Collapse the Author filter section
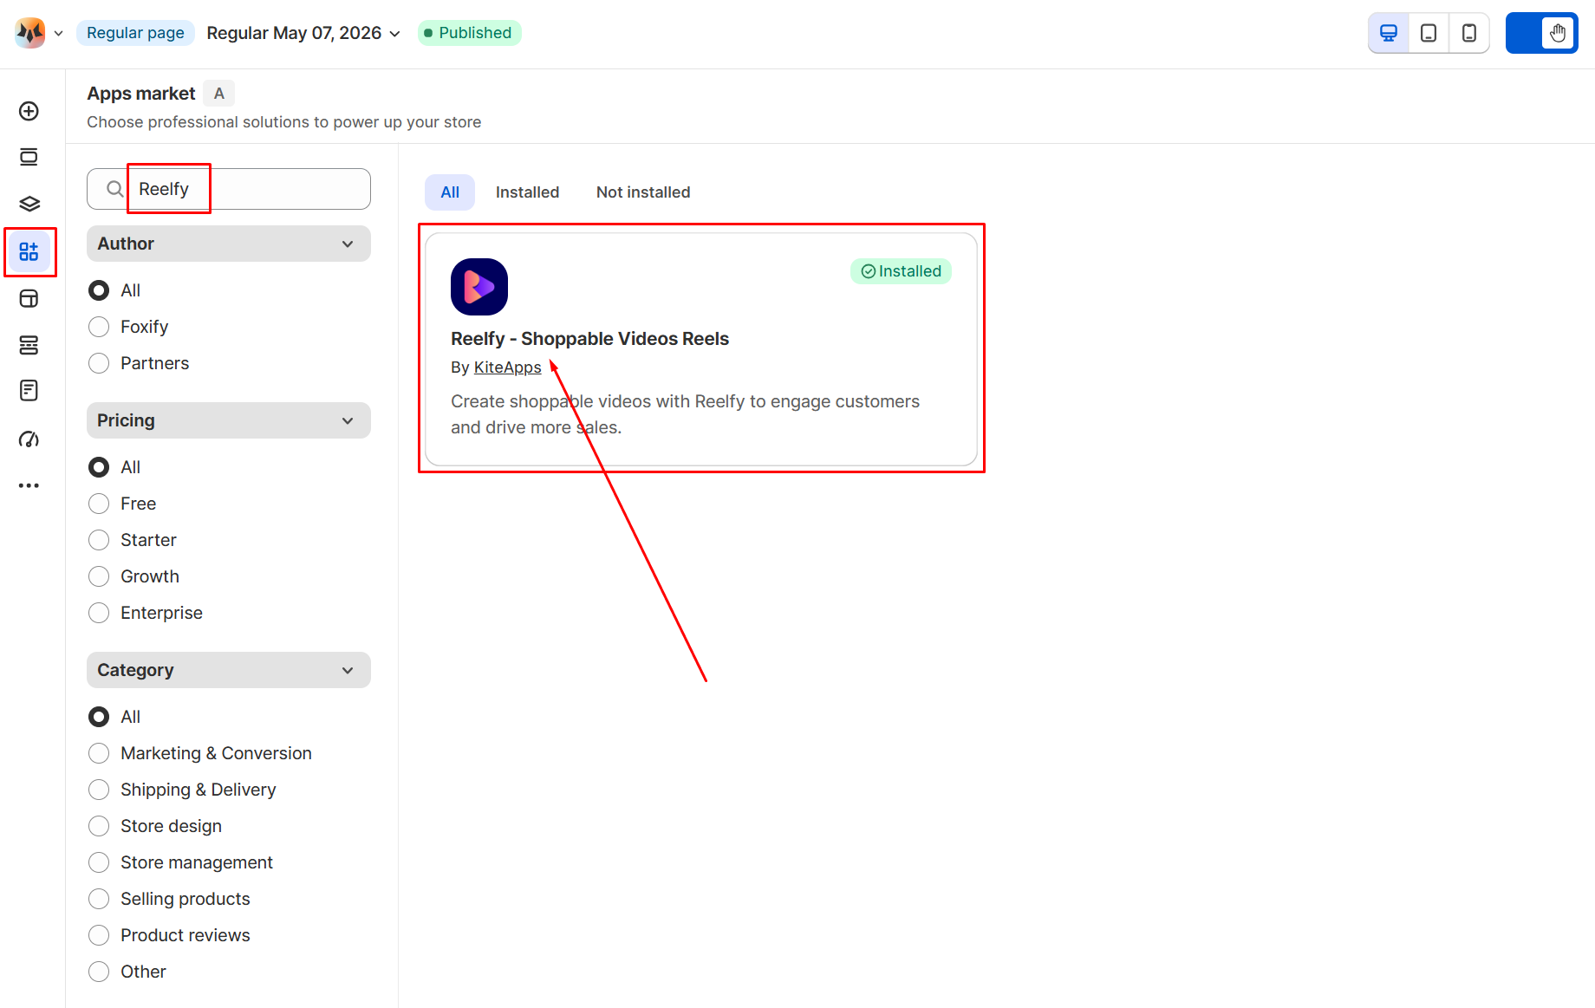The image size is (1595, 1008). pyautogui.click(x=229, y=244)
